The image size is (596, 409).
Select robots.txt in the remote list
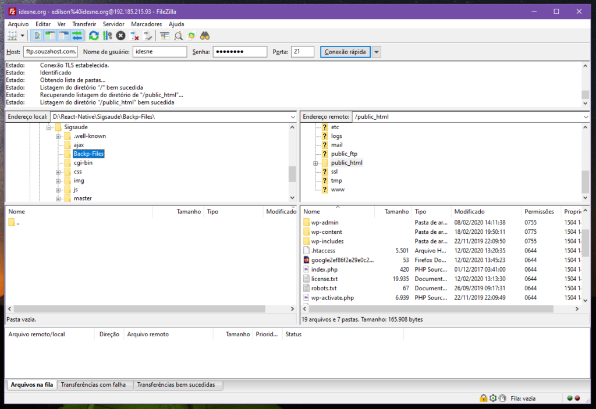324,288
